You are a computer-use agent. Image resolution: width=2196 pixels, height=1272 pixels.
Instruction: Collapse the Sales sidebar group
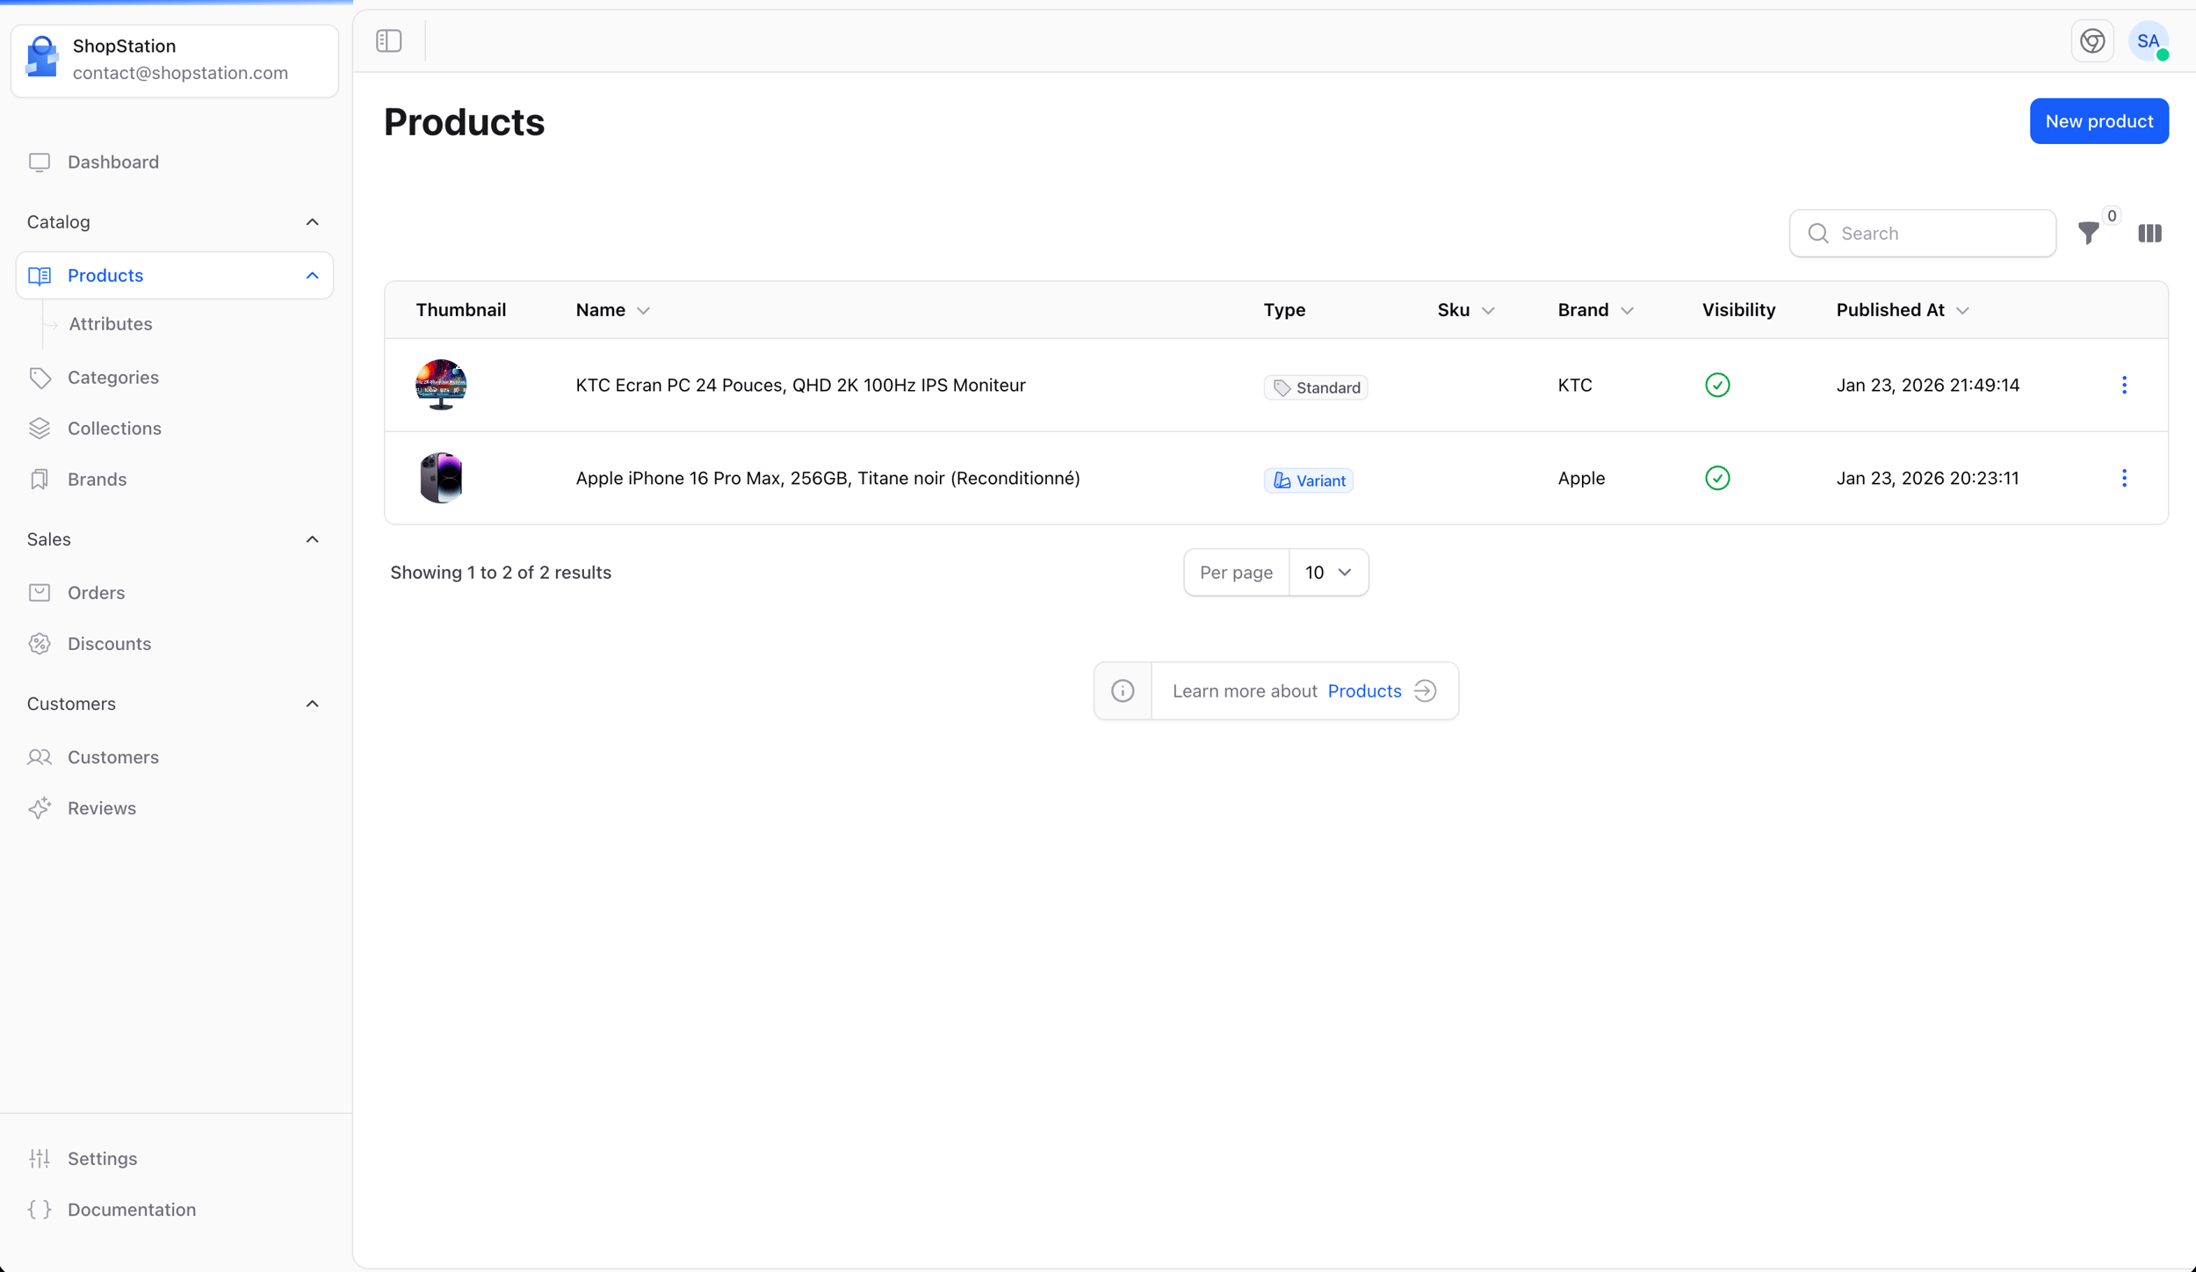(x=312, y=538)
